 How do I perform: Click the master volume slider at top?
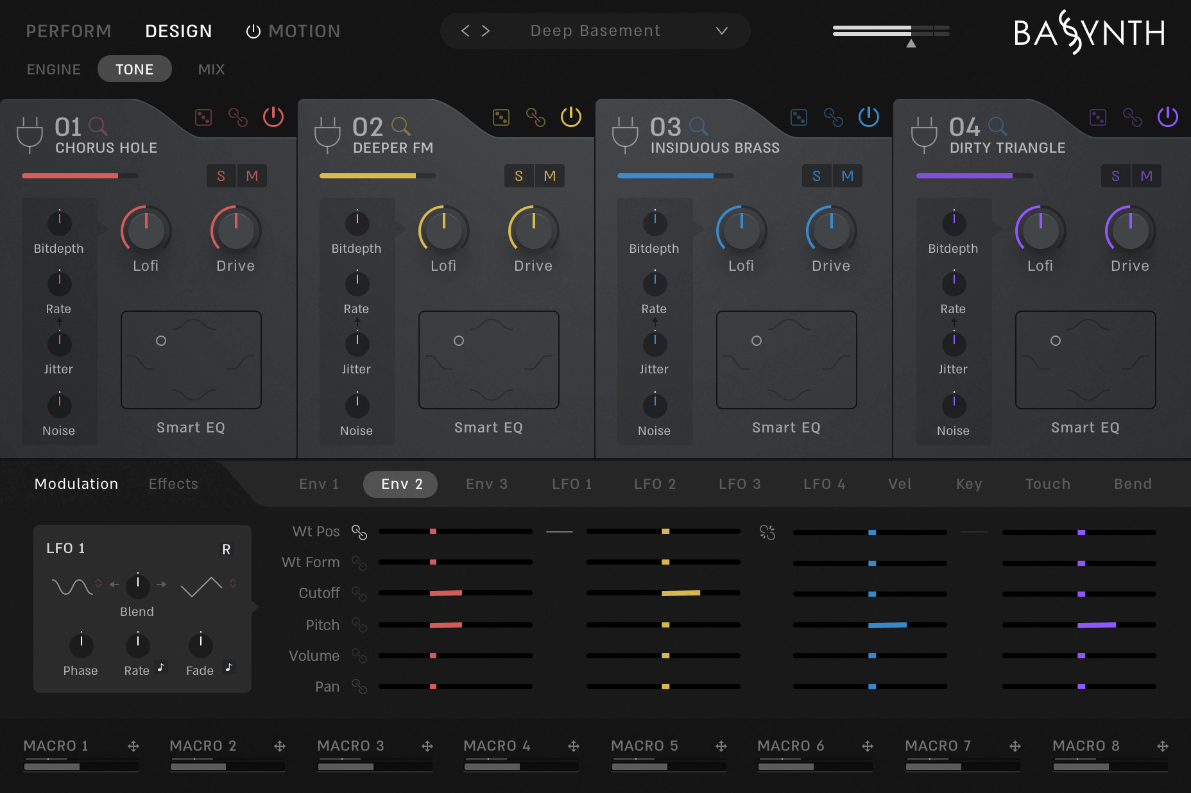pyautogui.click(x=891, y=31)
